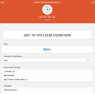Click the DateTime type label
This screenshot has width=95, height=94.
47,20
